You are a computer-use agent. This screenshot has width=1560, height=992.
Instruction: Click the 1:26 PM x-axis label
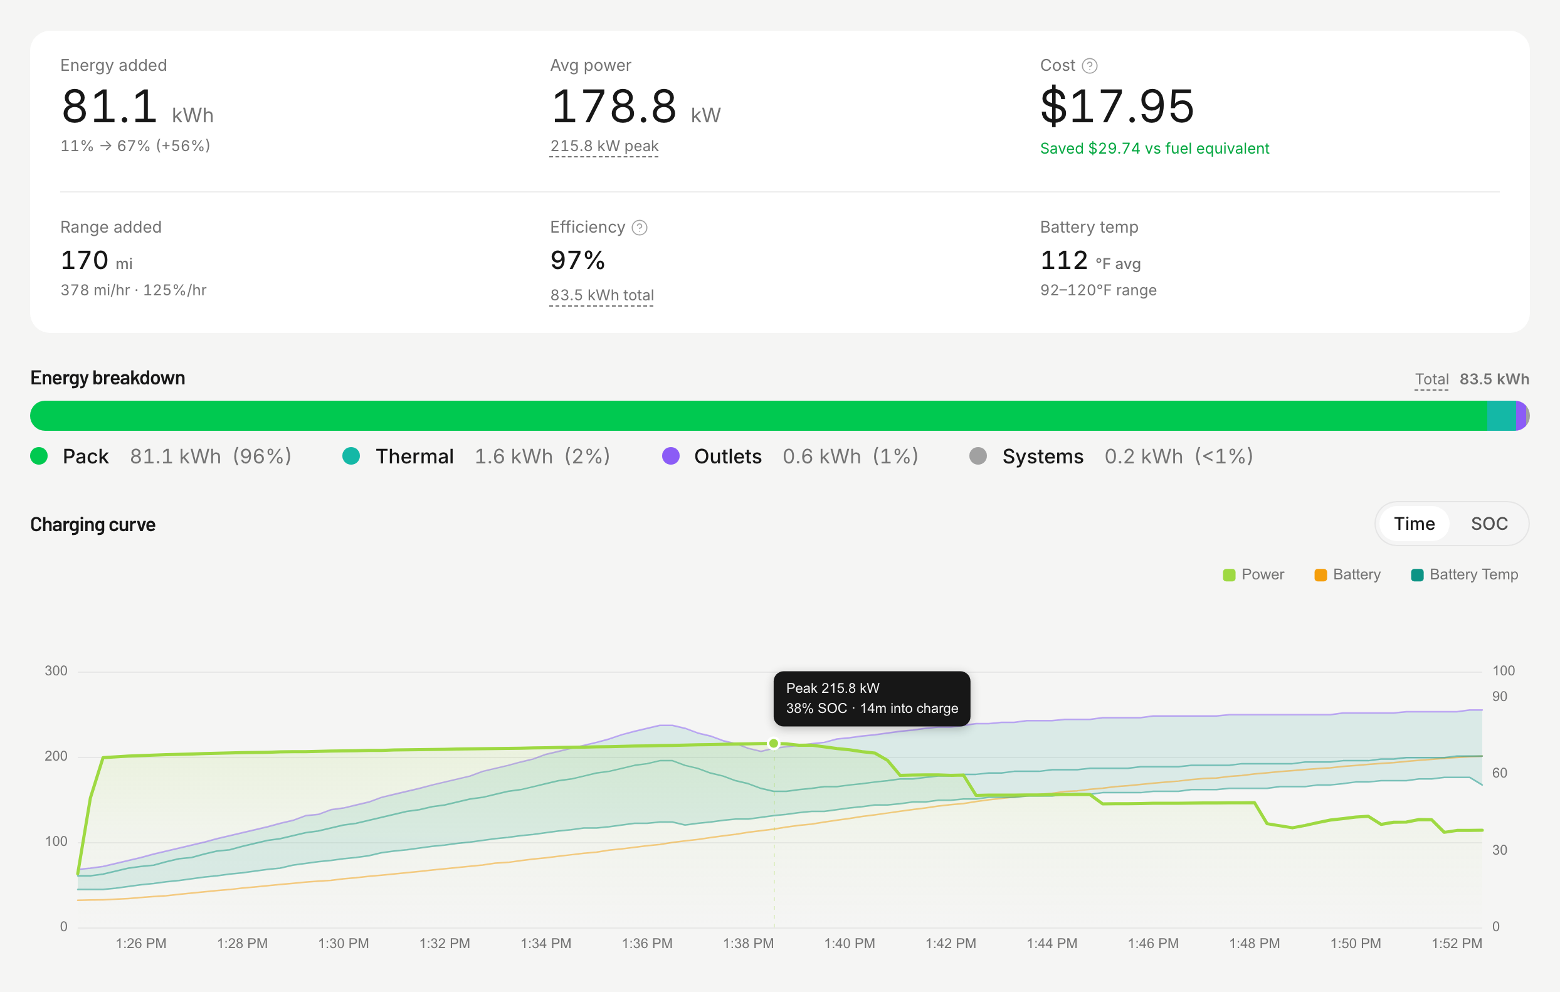[x=140, y=944]
